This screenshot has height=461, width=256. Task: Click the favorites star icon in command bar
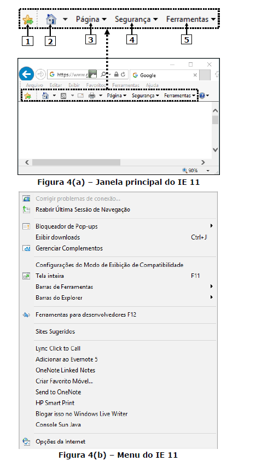(x=28, y=96)
